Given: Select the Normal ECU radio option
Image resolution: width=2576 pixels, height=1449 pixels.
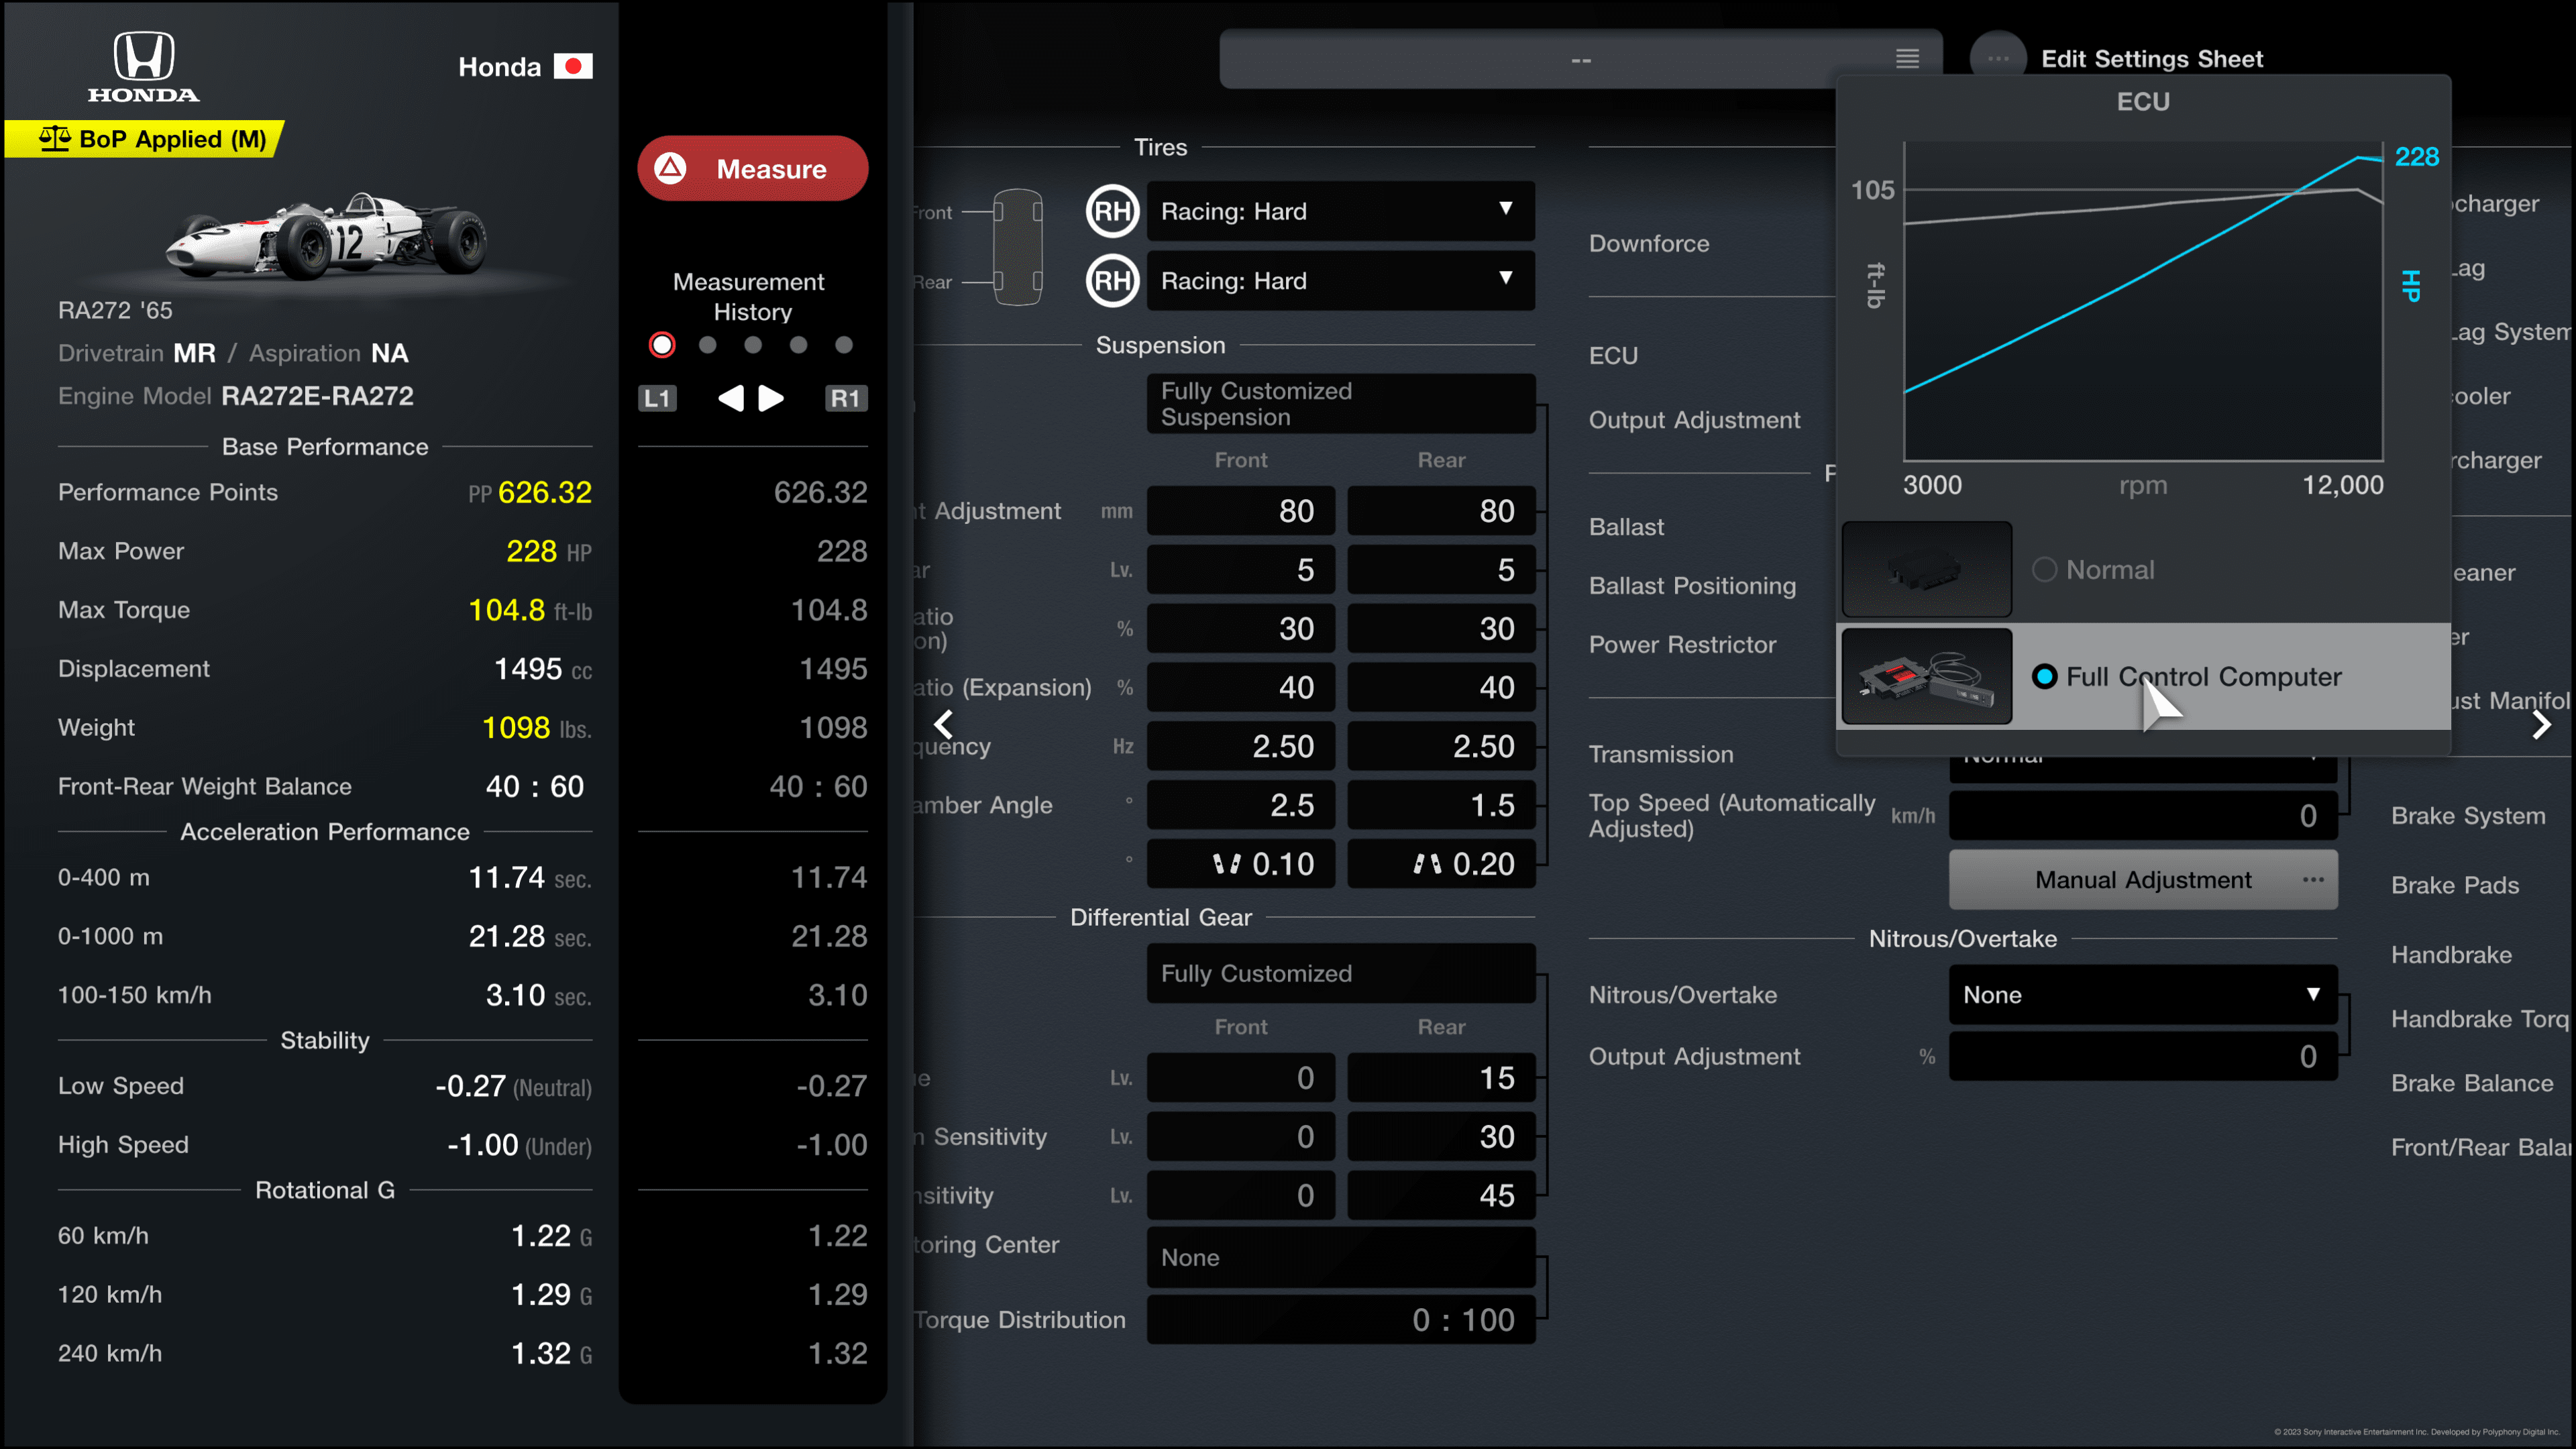Looking at the screenshot, I should (2044, 570).
